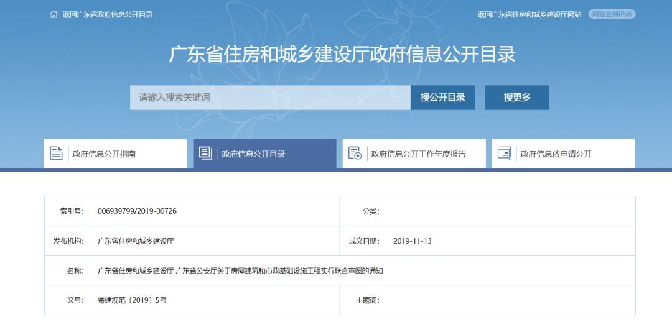
Task: Click the 发布机构 label
Action: 68,241
